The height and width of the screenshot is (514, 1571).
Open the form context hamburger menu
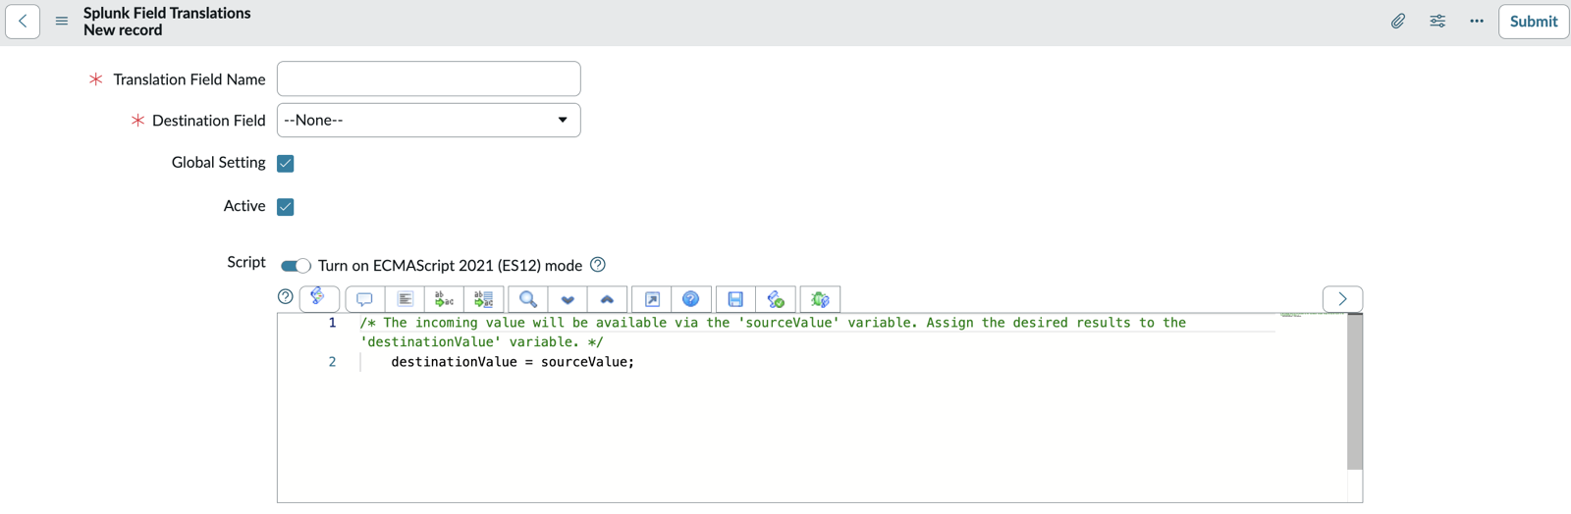point(62,21)
